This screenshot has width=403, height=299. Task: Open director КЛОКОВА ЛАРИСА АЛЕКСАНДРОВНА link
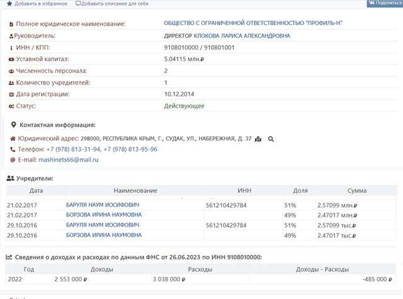pos(242,36)
